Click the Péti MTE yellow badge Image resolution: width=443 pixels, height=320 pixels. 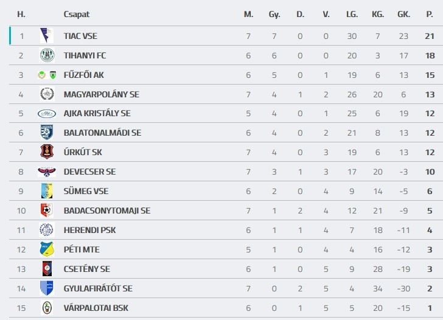pyautogui.click(x=46, y=249)
